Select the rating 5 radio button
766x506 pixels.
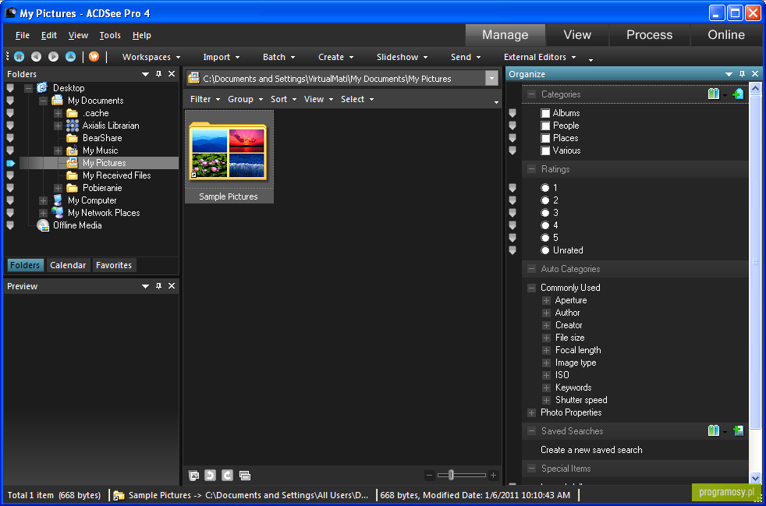tap(545, 238)
